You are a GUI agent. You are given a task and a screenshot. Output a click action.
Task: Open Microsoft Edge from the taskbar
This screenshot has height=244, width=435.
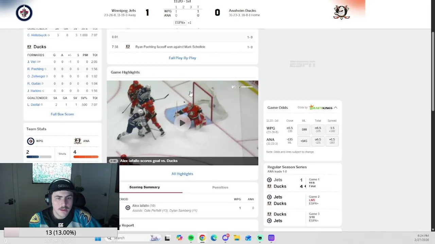point(214,238)
